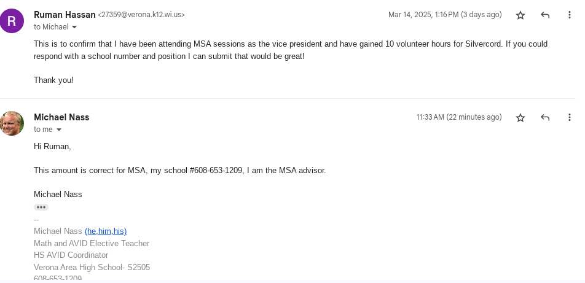Screen dimensions: 585x283
Task: Click the 'This amount is correct for MSA' line
Action: coord(179,171)
